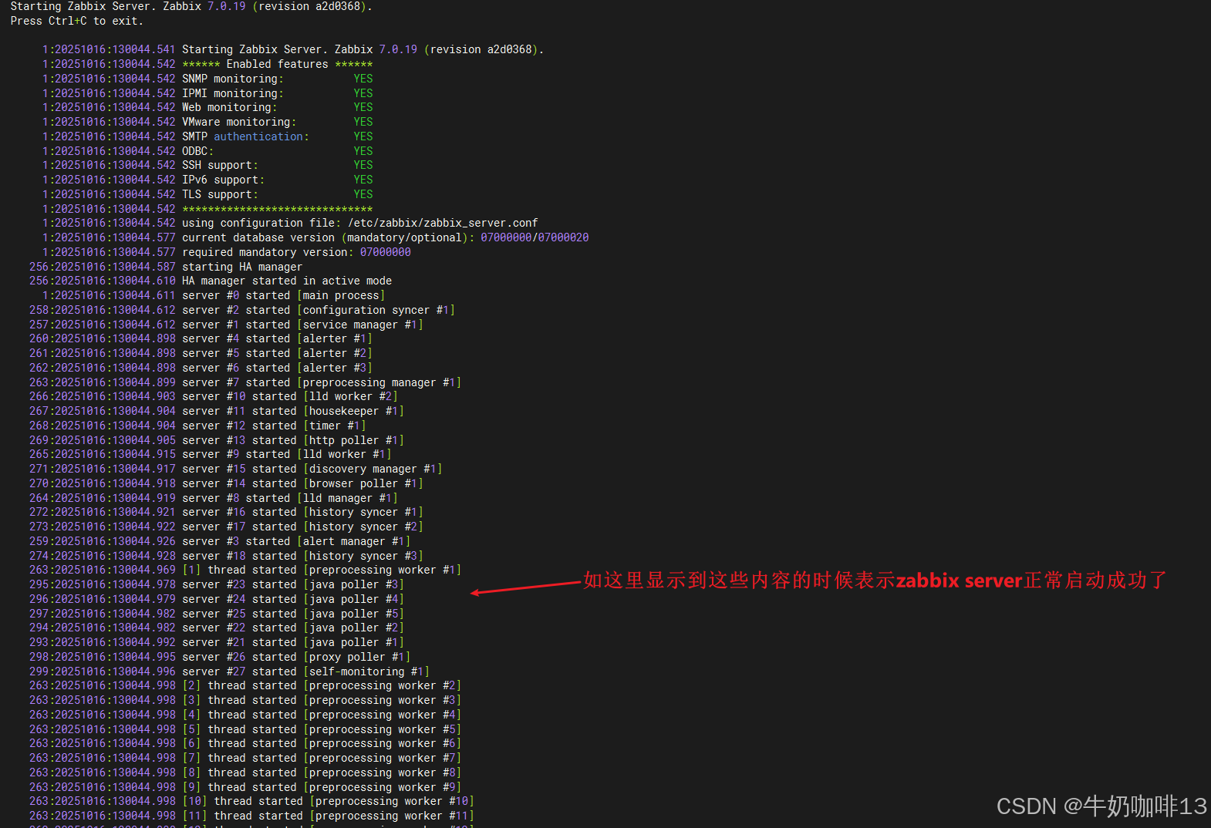
Task: Click the '[preprocessing worker #5]' thread line
Action: [x=245, y=729]
